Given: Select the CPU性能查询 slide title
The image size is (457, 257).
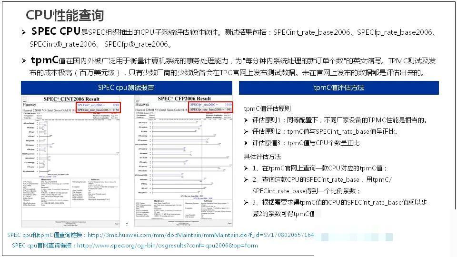Looking at the screenshot, I should (65, 15).
